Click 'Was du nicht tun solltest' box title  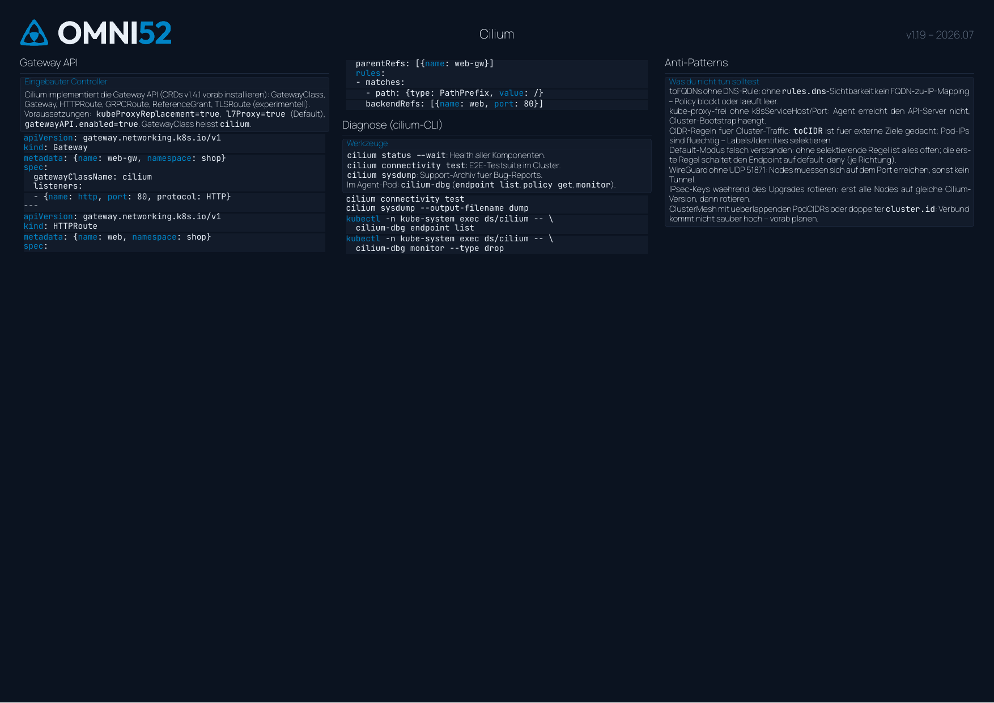713,82
